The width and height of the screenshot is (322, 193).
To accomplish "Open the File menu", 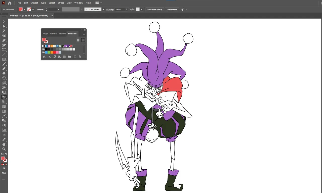I will [19, 3].
